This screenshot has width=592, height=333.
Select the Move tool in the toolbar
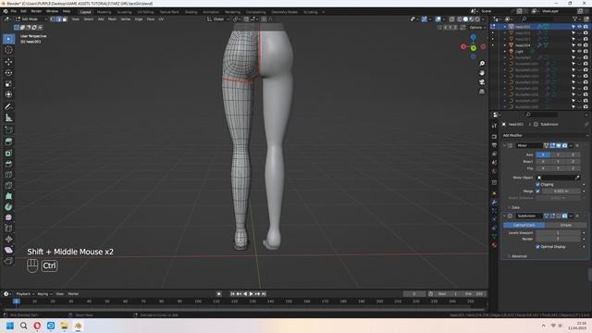click(x=8, y=62)
